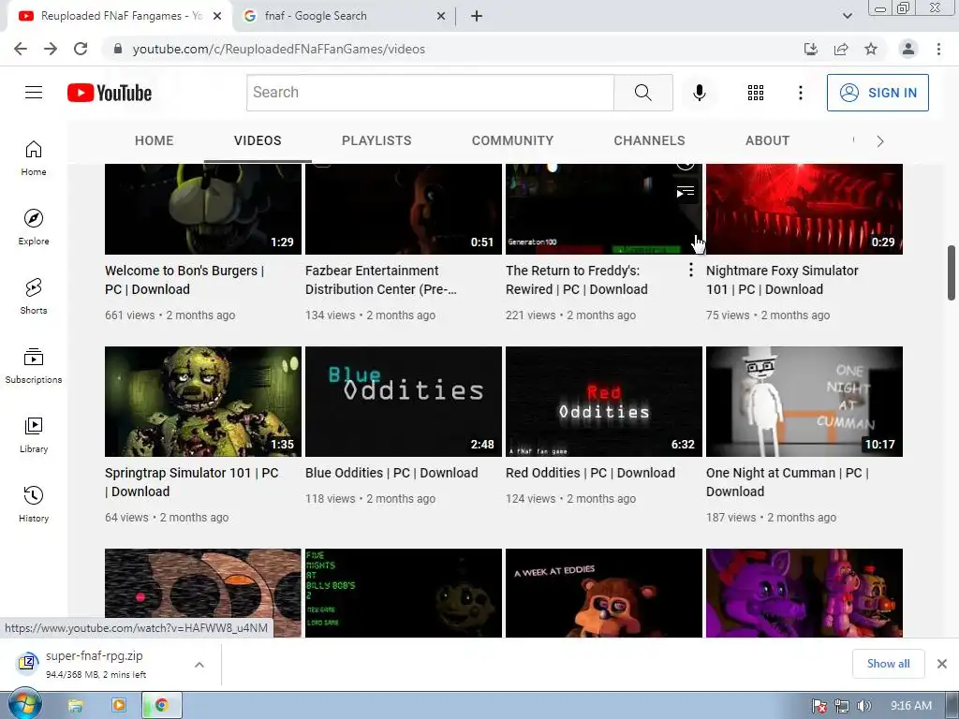Bookmark this page with star icon

click(871, 49)
